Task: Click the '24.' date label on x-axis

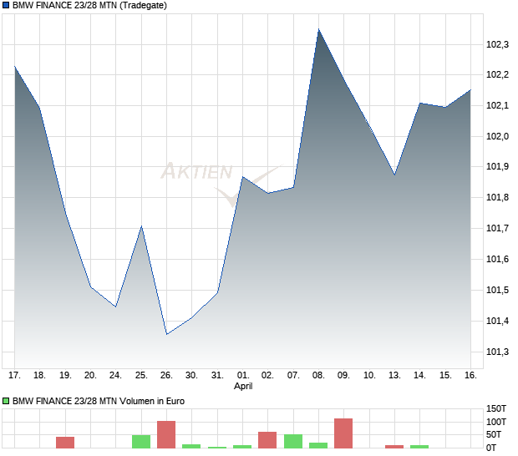Action: coord(115,375)
